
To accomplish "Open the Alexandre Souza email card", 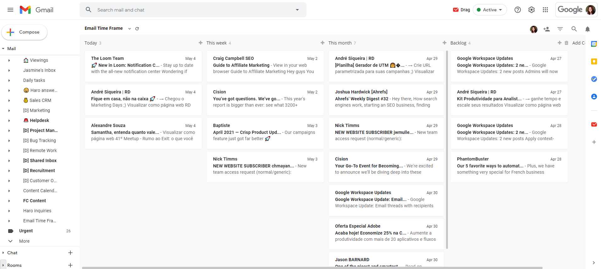I will pyautogui.click(x=143, y=134).
